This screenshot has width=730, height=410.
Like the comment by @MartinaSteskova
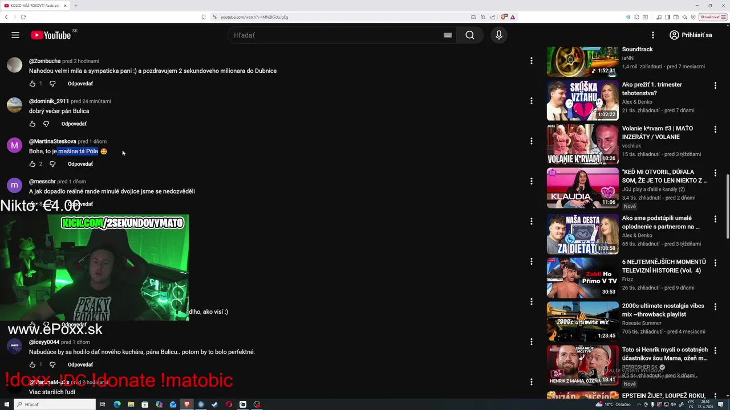[32, 164]
